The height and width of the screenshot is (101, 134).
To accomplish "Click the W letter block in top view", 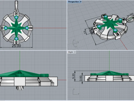I will click(2, 28).
